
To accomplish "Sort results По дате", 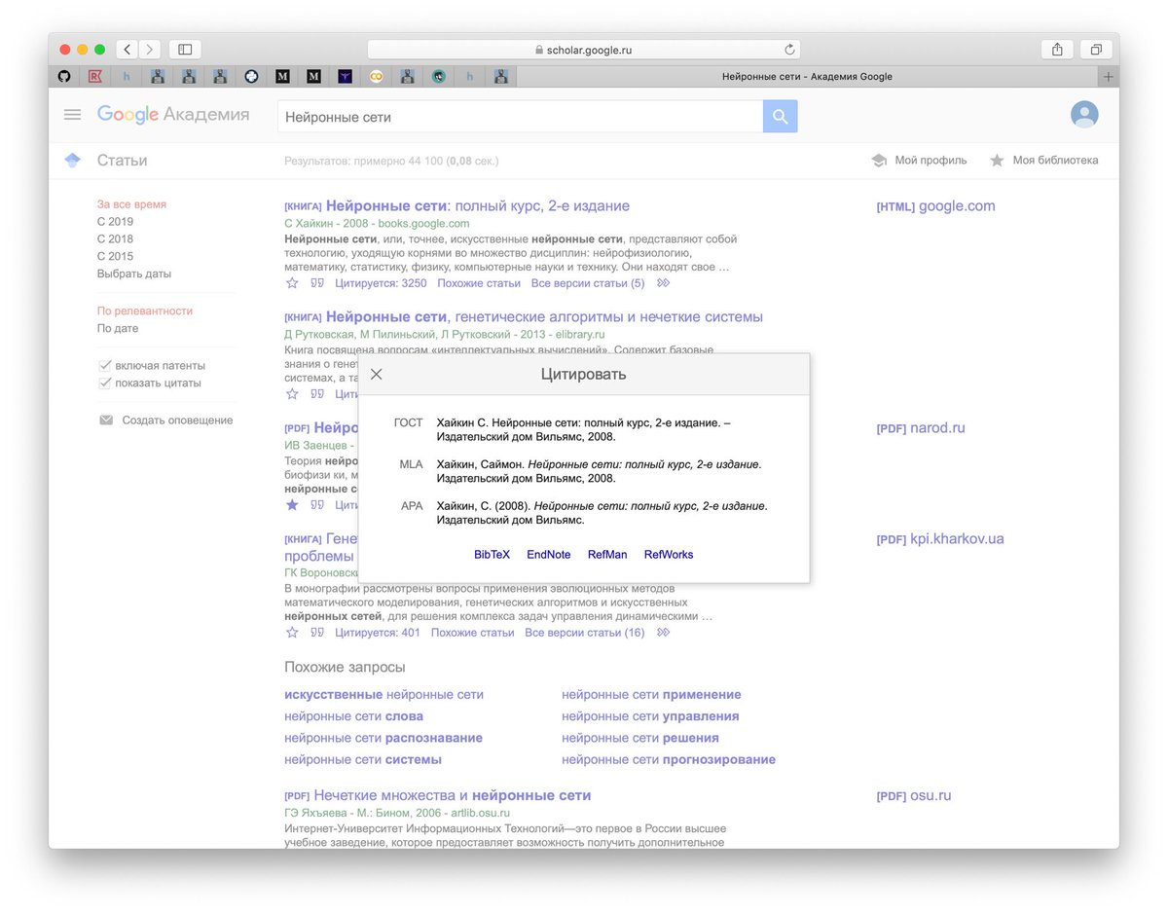I will [118, 329].
